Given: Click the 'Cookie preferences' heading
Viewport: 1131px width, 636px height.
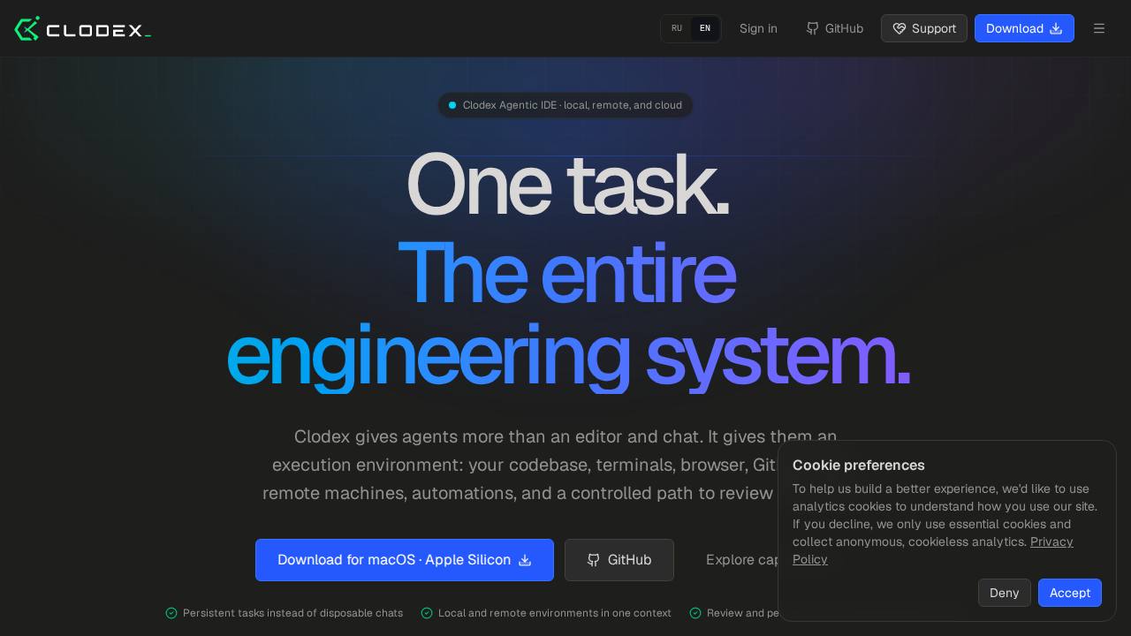Looking at the screenshot, I should point(859,466).
